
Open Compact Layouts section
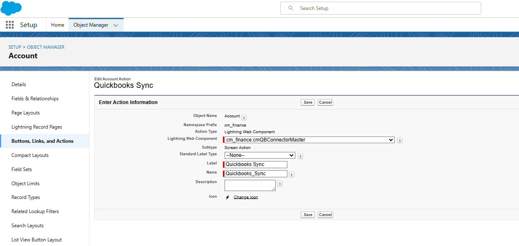point(30,155)
